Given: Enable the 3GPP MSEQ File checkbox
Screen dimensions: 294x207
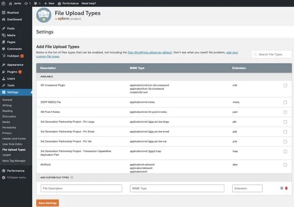Looking at the screenshot, I should (x=285, y=102).
